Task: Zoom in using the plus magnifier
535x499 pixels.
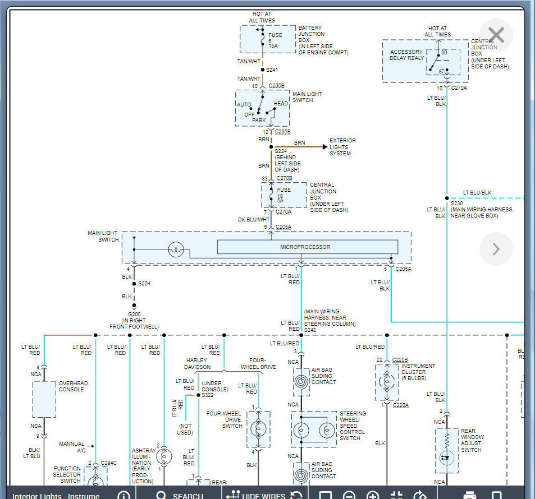Action: (373, 495)
